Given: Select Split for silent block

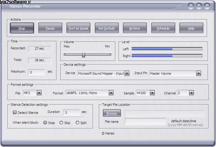Looking at the screenshot, I should pyautogui.click(x=77, y=122).
